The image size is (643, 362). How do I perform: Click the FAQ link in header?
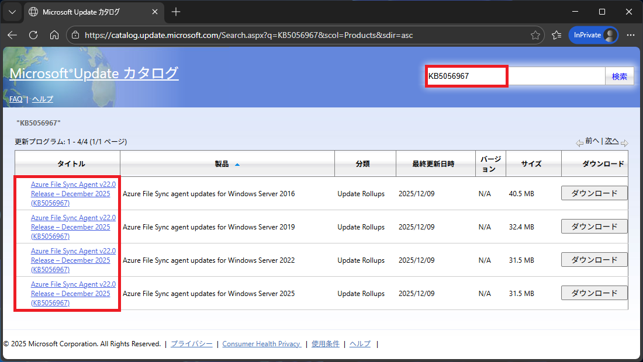(16, 99)
